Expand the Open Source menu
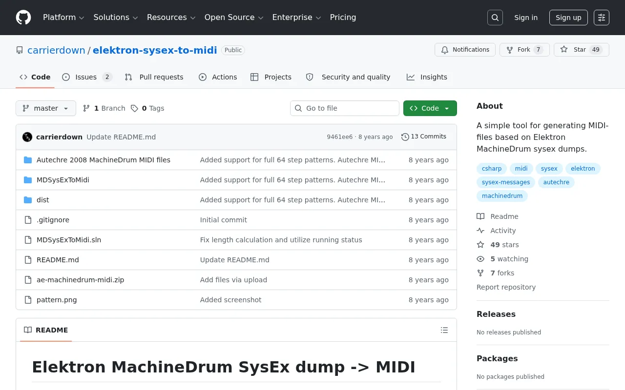This screenshot has height=390, width=625. [x=234, y=18]
